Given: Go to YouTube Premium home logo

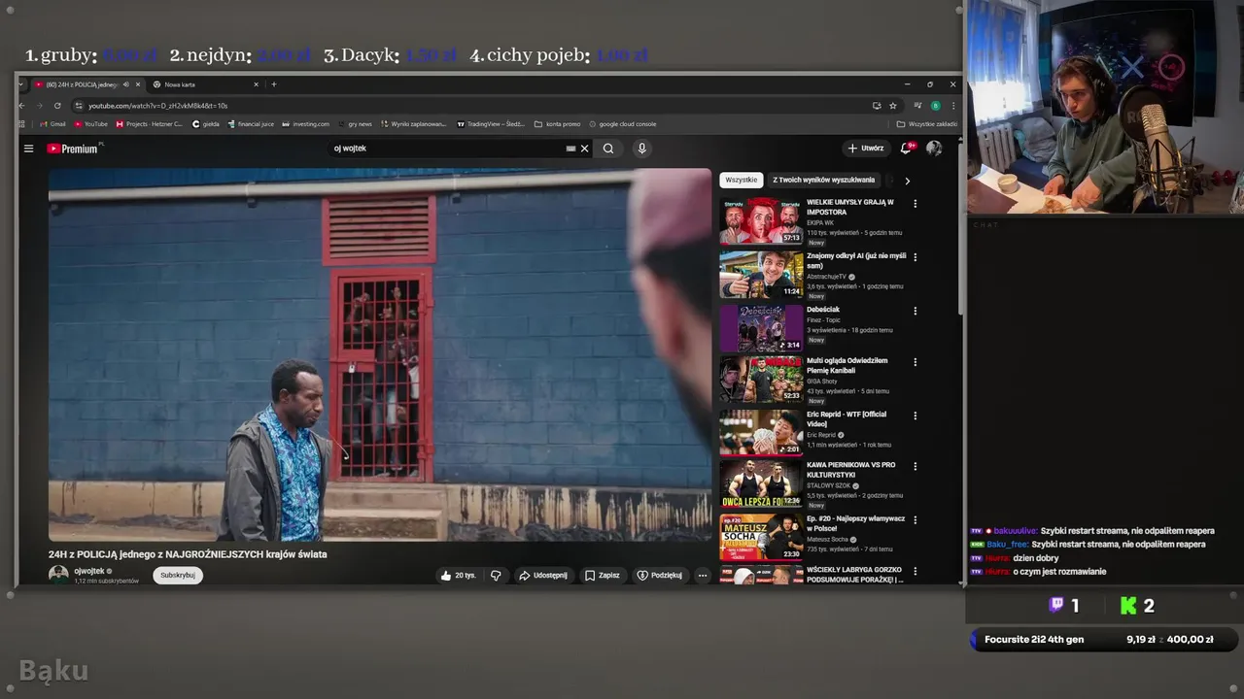Looking at the screenshot, I should [73, 149].
